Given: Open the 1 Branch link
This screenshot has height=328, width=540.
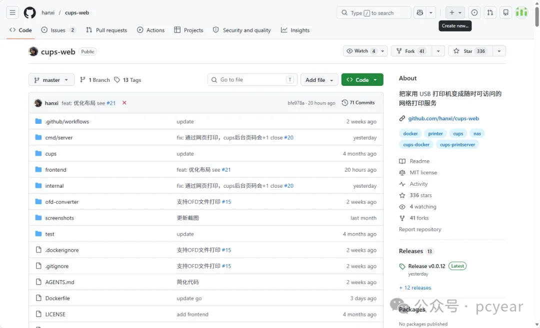Looking at the screenshot, I should click(95, 80).
